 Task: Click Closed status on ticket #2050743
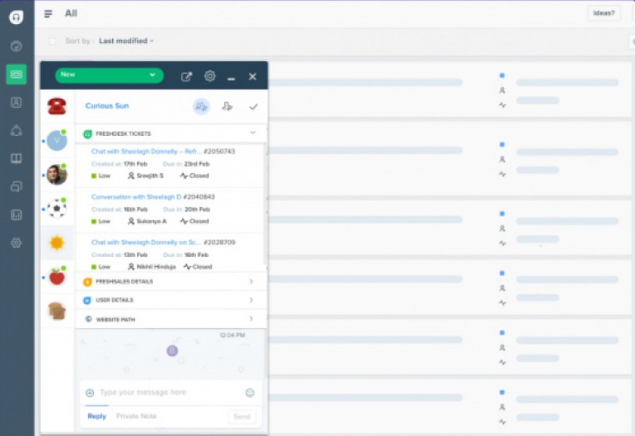click(x=195, y=176)
